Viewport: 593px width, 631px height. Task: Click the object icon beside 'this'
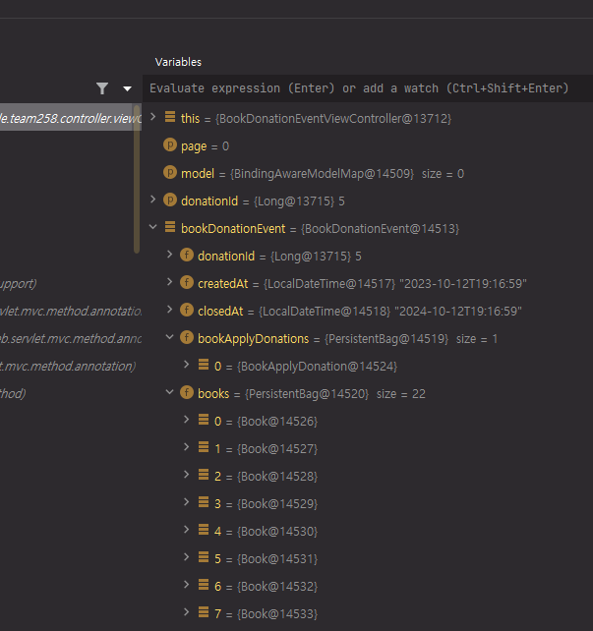pos(170,117)
